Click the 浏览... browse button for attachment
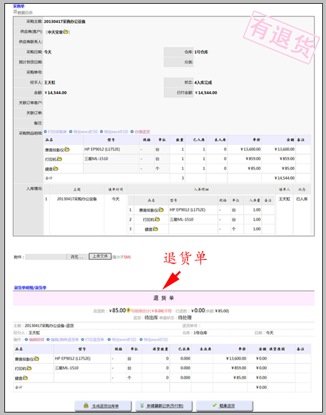Viewport: 326px width, 415px height. (77, 257)
